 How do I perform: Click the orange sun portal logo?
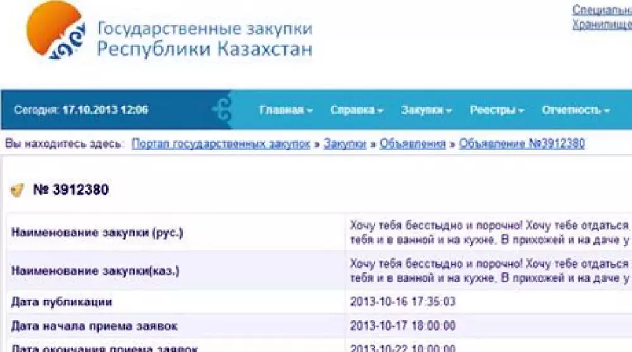[x=55, y=32]
